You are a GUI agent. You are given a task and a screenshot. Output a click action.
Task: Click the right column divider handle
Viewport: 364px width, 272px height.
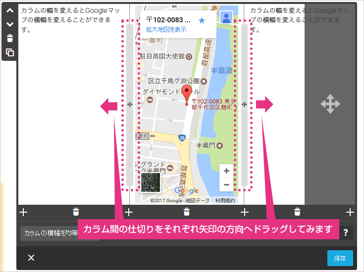244,104
